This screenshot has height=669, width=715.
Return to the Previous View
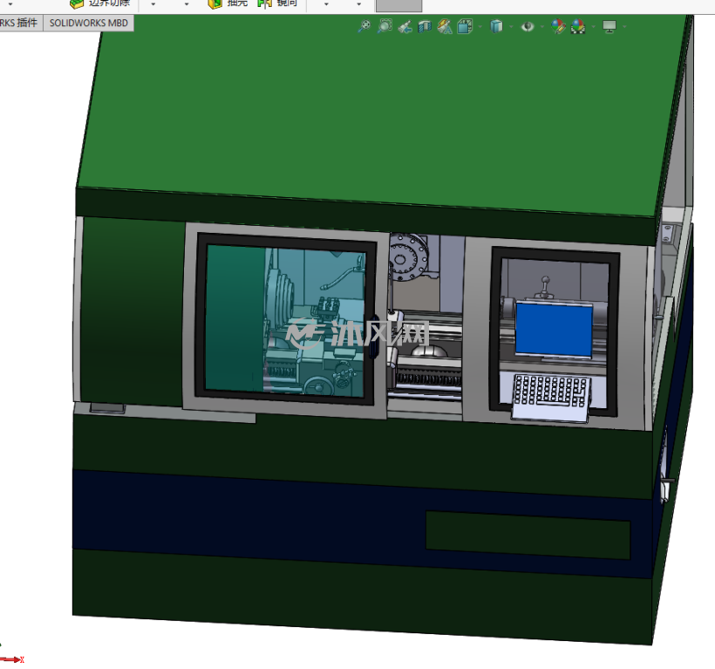tap(405, 27)
